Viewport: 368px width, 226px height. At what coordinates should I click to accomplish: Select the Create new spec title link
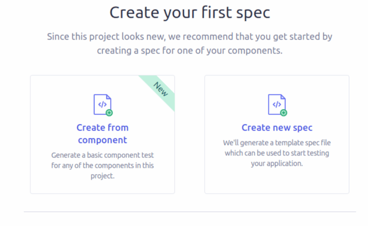(277, 128)
